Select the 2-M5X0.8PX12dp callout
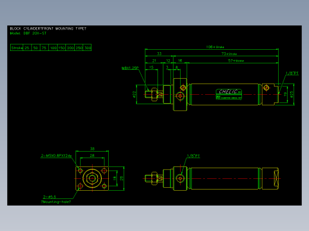 [56, 156]
